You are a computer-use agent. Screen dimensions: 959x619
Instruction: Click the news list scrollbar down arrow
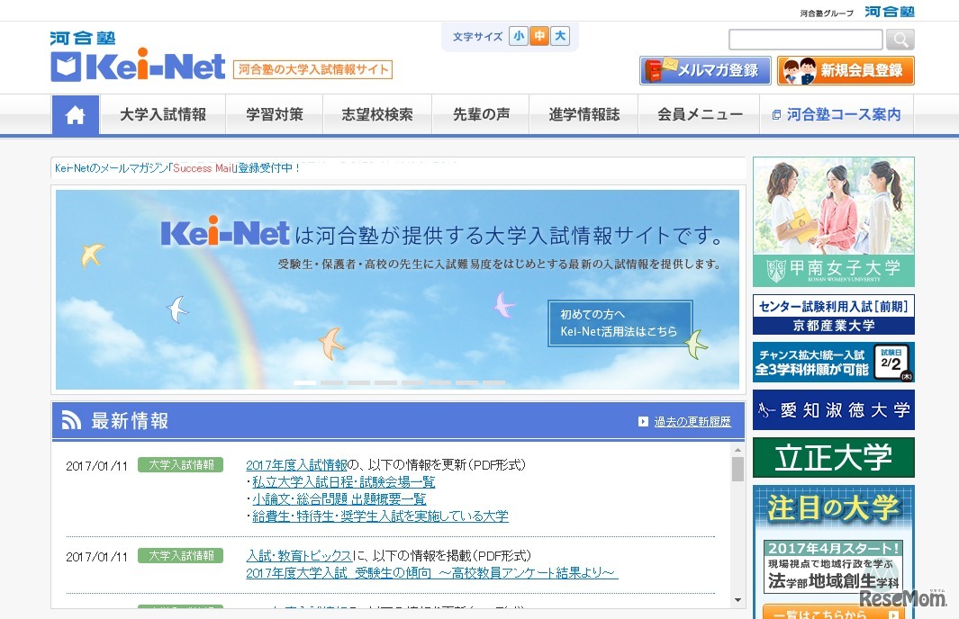(737, 600)
